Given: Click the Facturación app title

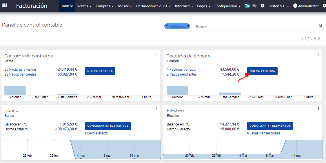Looking at the screenshot, I should pos(32,6).
